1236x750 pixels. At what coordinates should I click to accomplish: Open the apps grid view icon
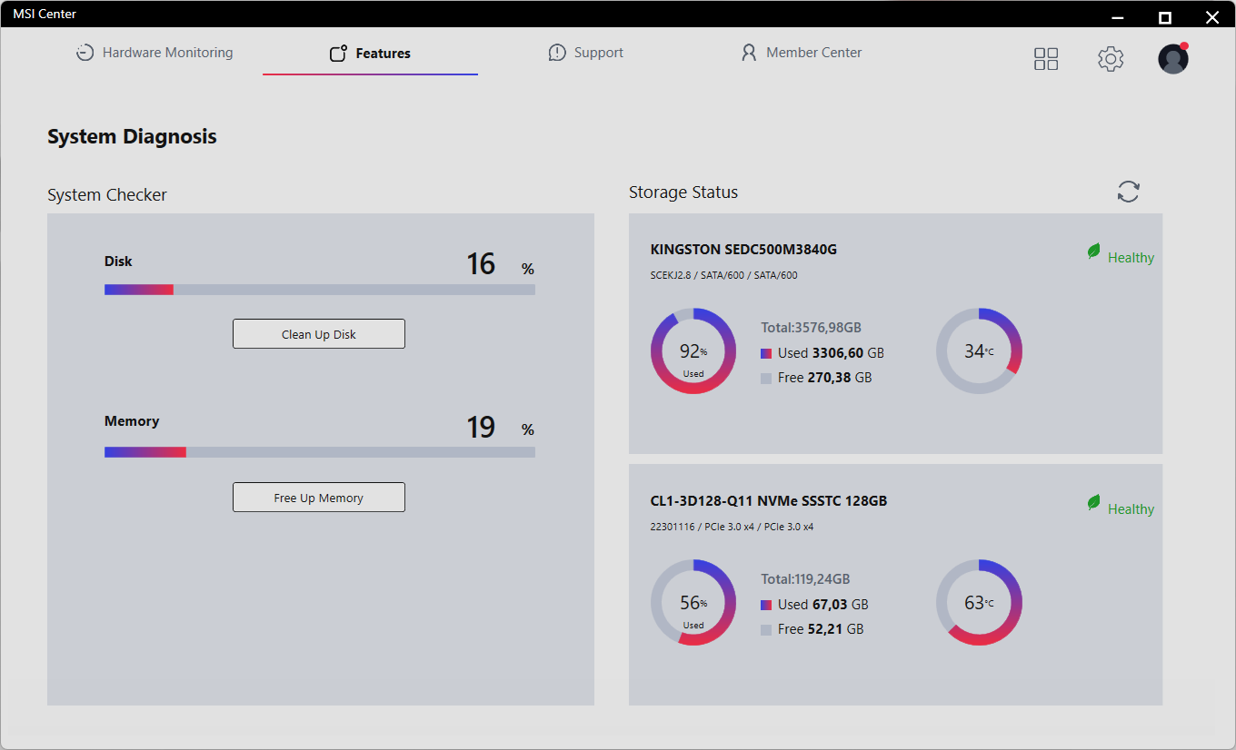tap(1046, 59)
